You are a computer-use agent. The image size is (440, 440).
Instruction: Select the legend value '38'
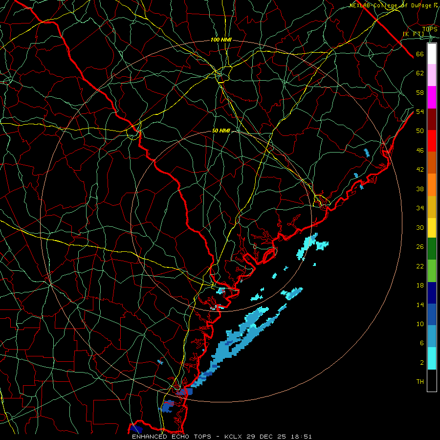point(420,189)
